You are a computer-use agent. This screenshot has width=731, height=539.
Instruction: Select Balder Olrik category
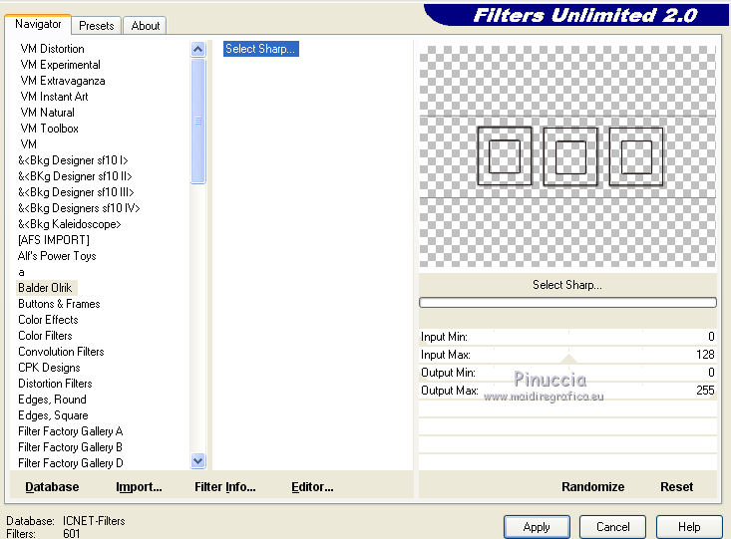(45, 288)
